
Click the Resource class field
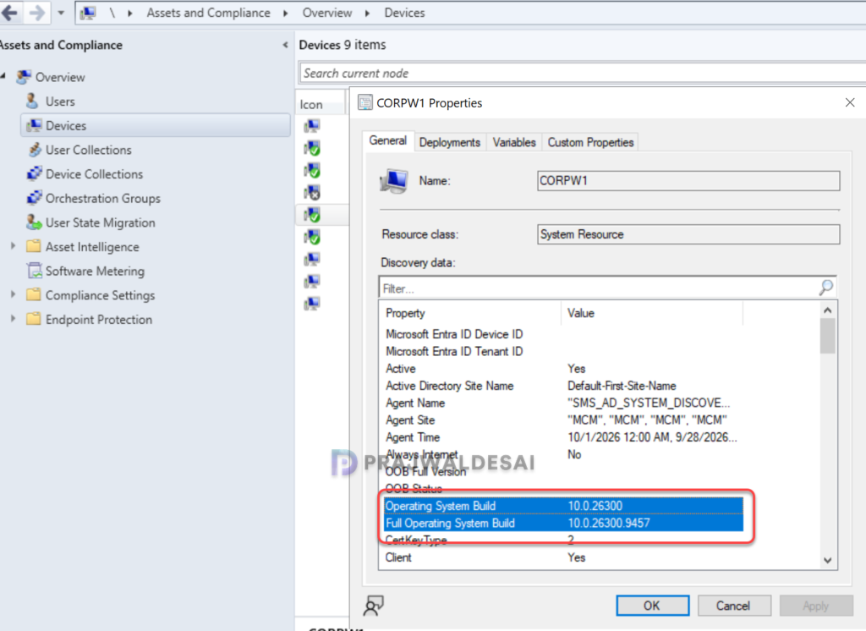coord(688,234)
